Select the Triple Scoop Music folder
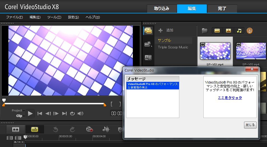The width and height of the screenshot is (267, 147). pyautogui.click(x=173, y=47)
